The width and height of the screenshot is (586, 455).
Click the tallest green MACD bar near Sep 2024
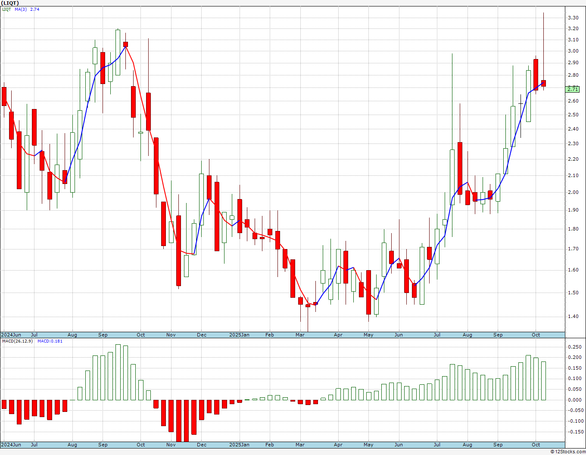coord(118,372)
